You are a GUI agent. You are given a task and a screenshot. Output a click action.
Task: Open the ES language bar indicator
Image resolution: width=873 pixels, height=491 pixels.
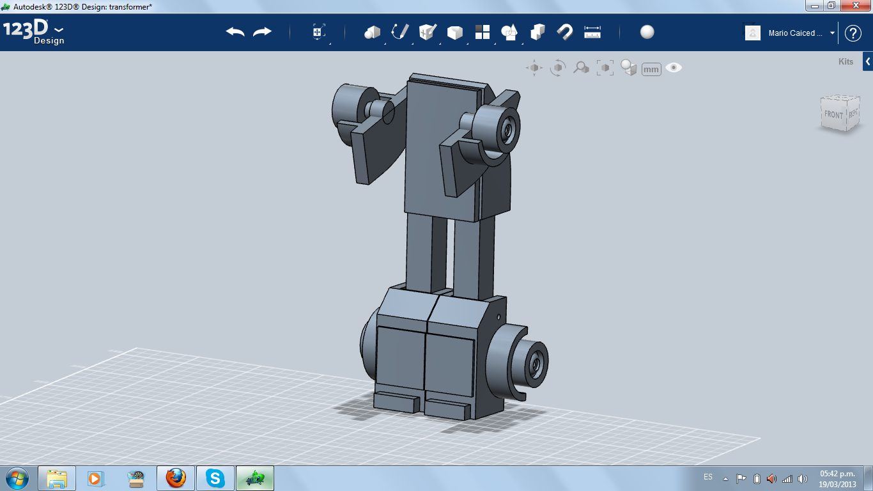708,477
